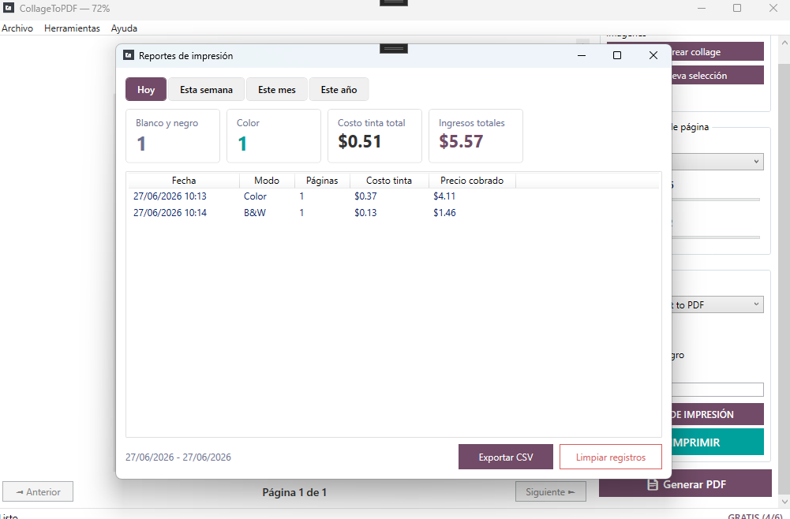Sort table by Precio cobrado column header
The image size is (790, 519).
472,180
